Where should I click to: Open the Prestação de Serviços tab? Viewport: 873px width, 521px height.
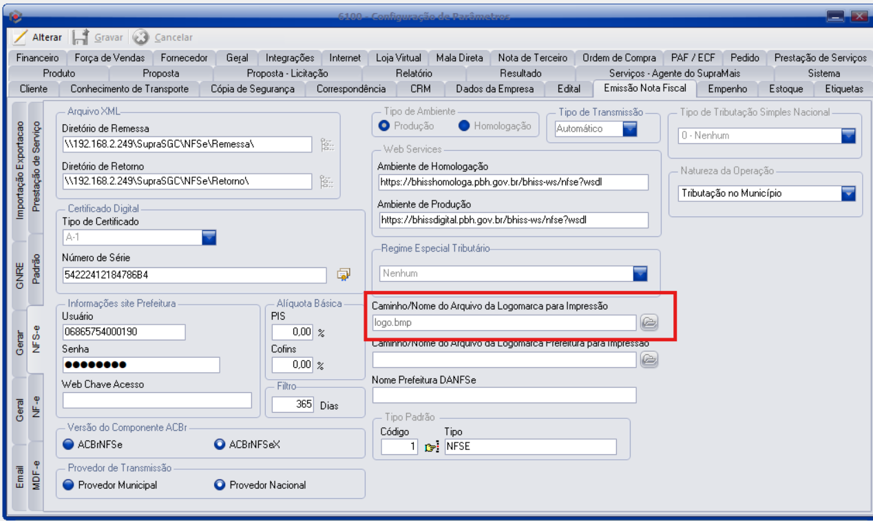pyautogui.click(x=819, y=58)
